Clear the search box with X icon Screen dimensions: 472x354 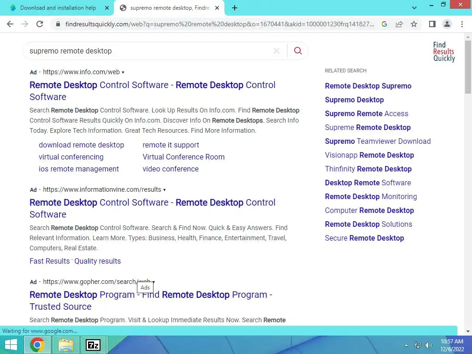point(277,51)
